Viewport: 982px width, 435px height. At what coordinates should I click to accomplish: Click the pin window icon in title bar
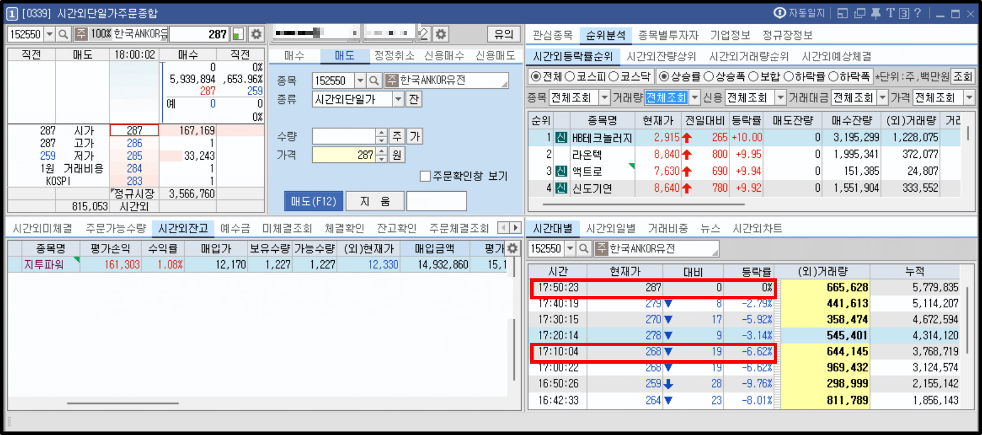tap(876, 14)
